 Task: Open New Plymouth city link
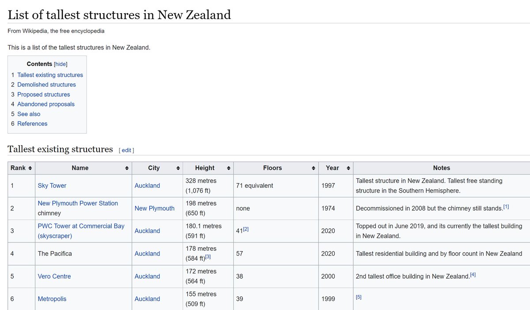[x=155, y=208]
